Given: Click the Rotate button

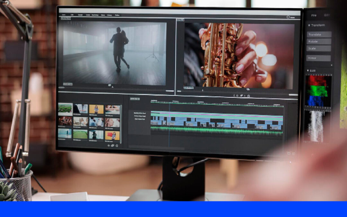Looking at the screenshot, I should point(319,41).
